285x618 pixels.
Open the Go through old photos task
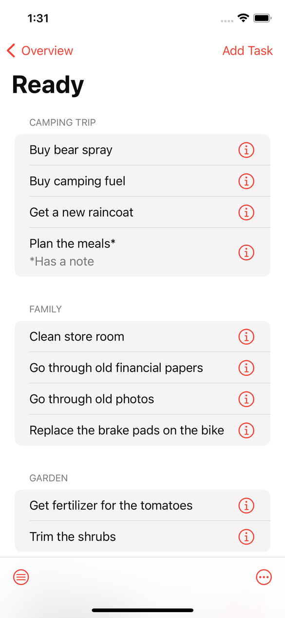pos(142,399)
